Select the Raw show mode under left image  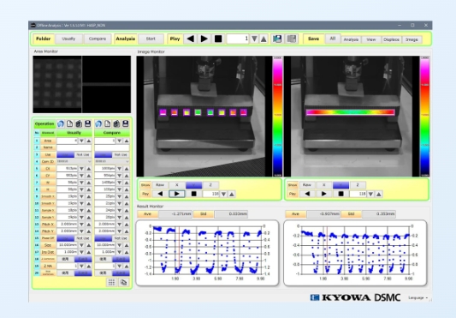160,185
